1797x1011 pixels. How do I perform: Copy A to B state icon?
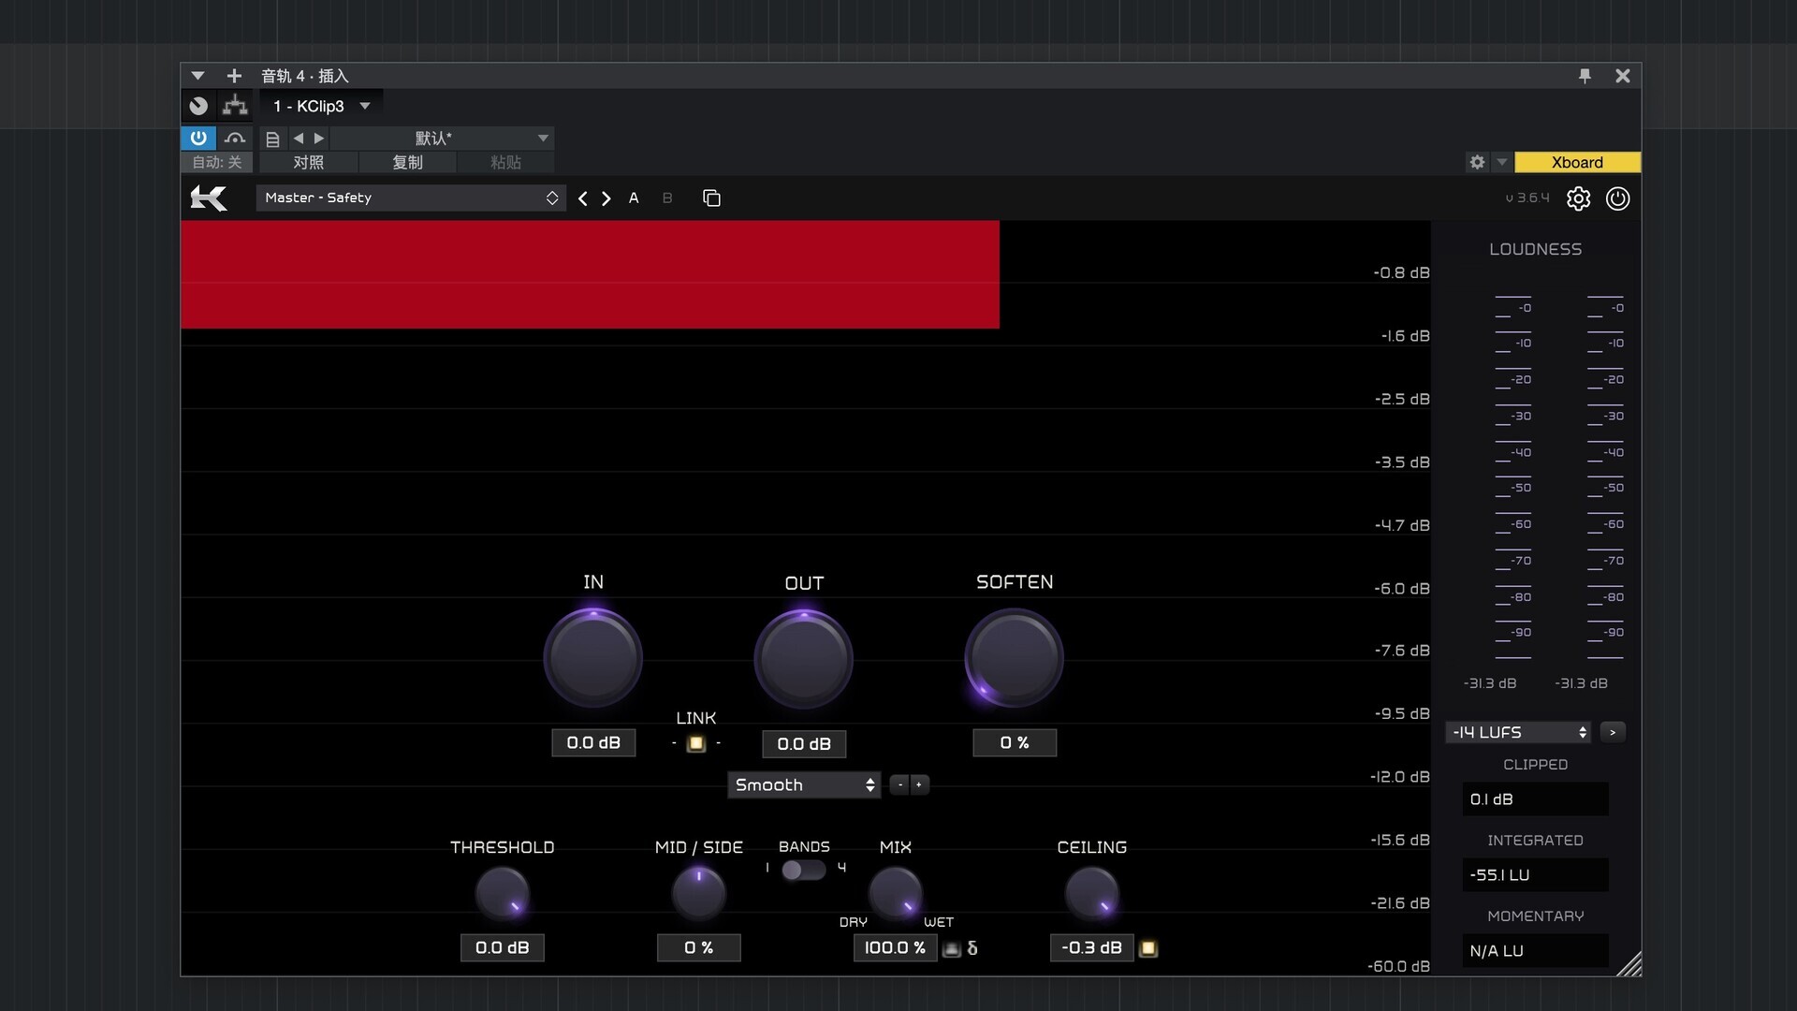[711, 198]
